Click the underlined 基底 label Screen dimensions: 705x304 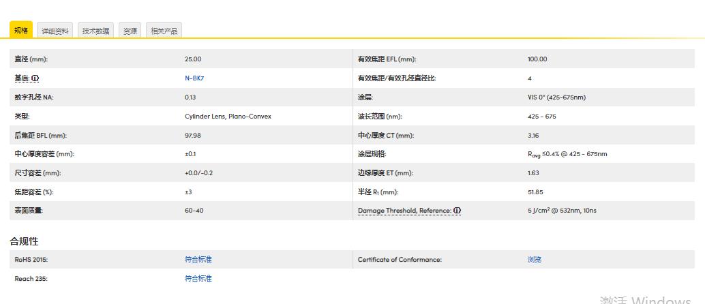(22, 78)
